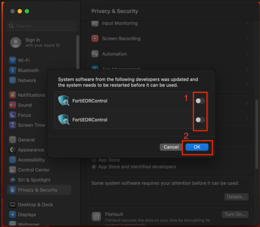
Task: Open Wi-Fi settings pane
Action: click(x=24, y=60)
